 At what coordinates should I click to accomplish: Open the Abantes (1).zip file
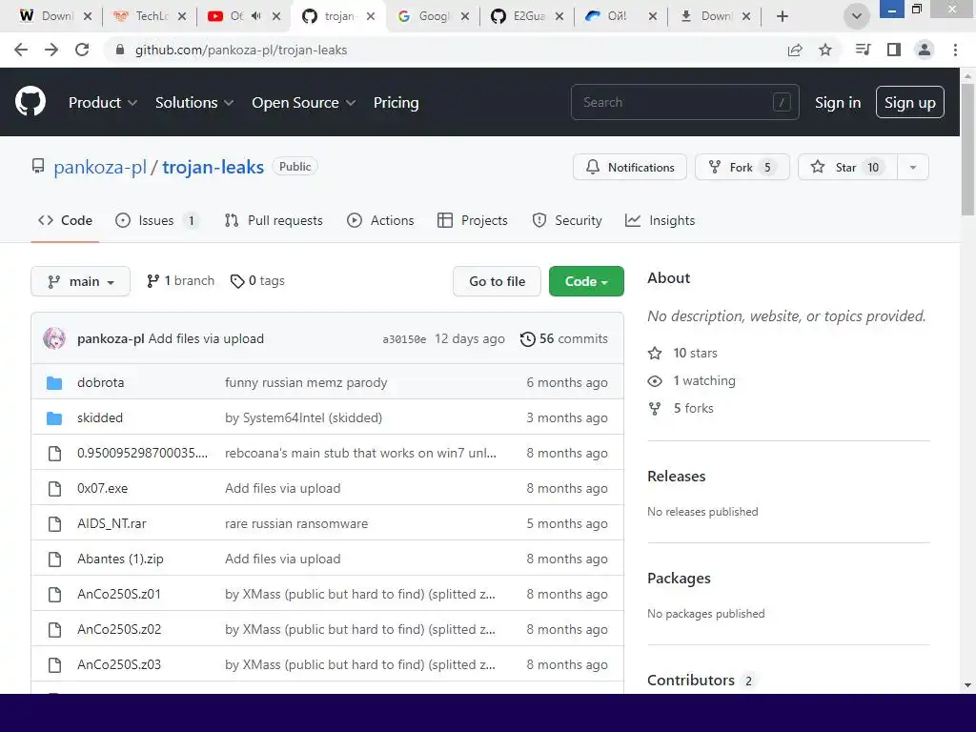[120, 559]
